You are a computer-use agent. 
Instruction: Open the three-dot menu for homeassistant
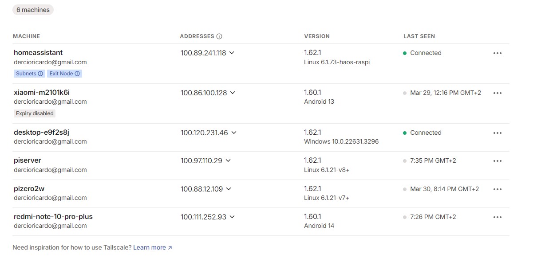497,53
